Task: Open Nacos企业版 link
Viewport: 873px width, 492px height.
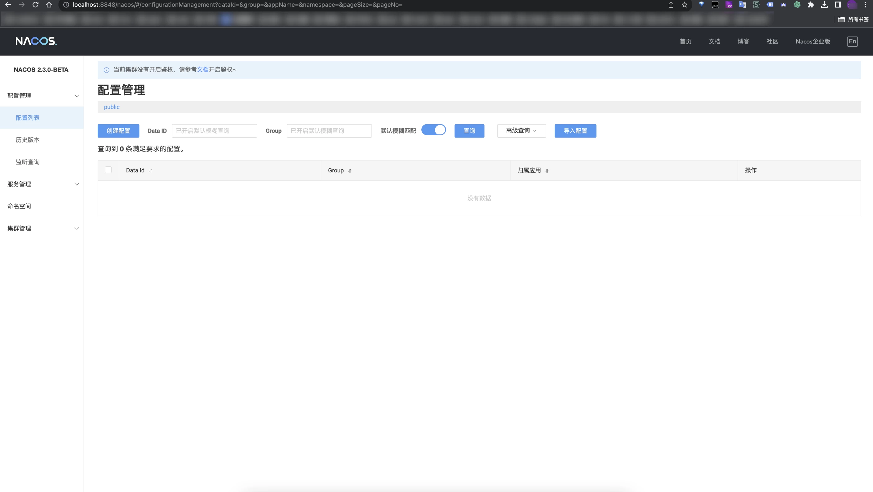Action: pyautogui.click(x=813, y=41)
